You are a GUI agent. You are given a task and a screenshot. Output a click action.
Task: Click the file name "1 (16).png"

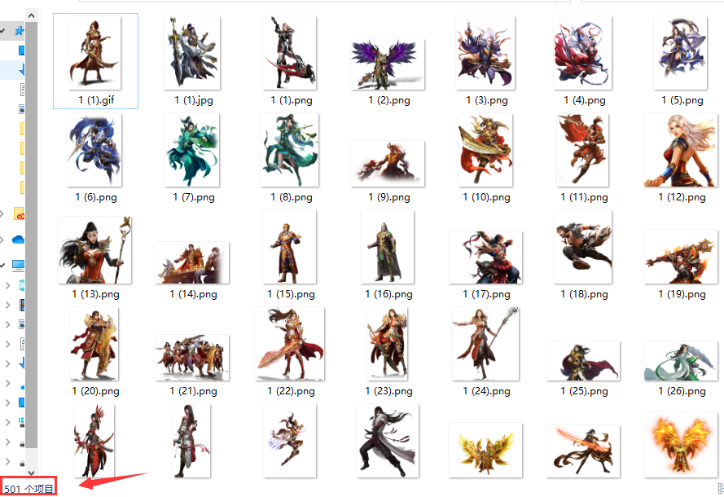(x=388, y=294)
